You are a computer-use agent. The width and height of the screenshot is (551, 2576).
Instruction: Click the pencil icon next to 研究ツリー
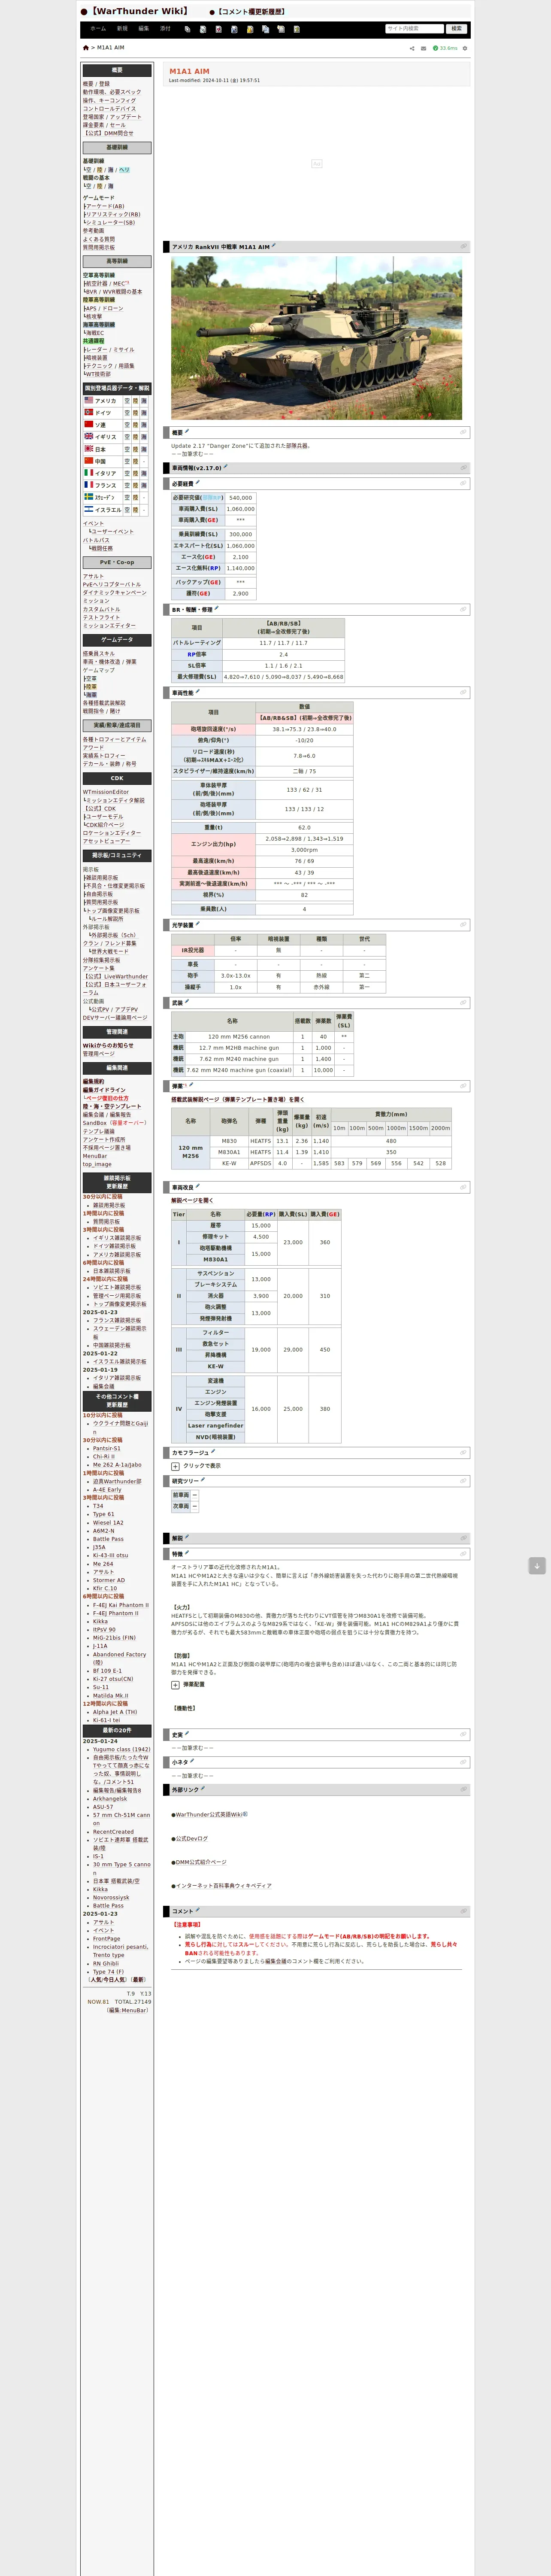[203, 1480]
